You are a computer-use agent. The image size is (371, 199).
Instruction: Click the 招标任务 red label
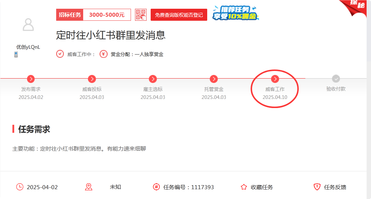click(70, 15)
